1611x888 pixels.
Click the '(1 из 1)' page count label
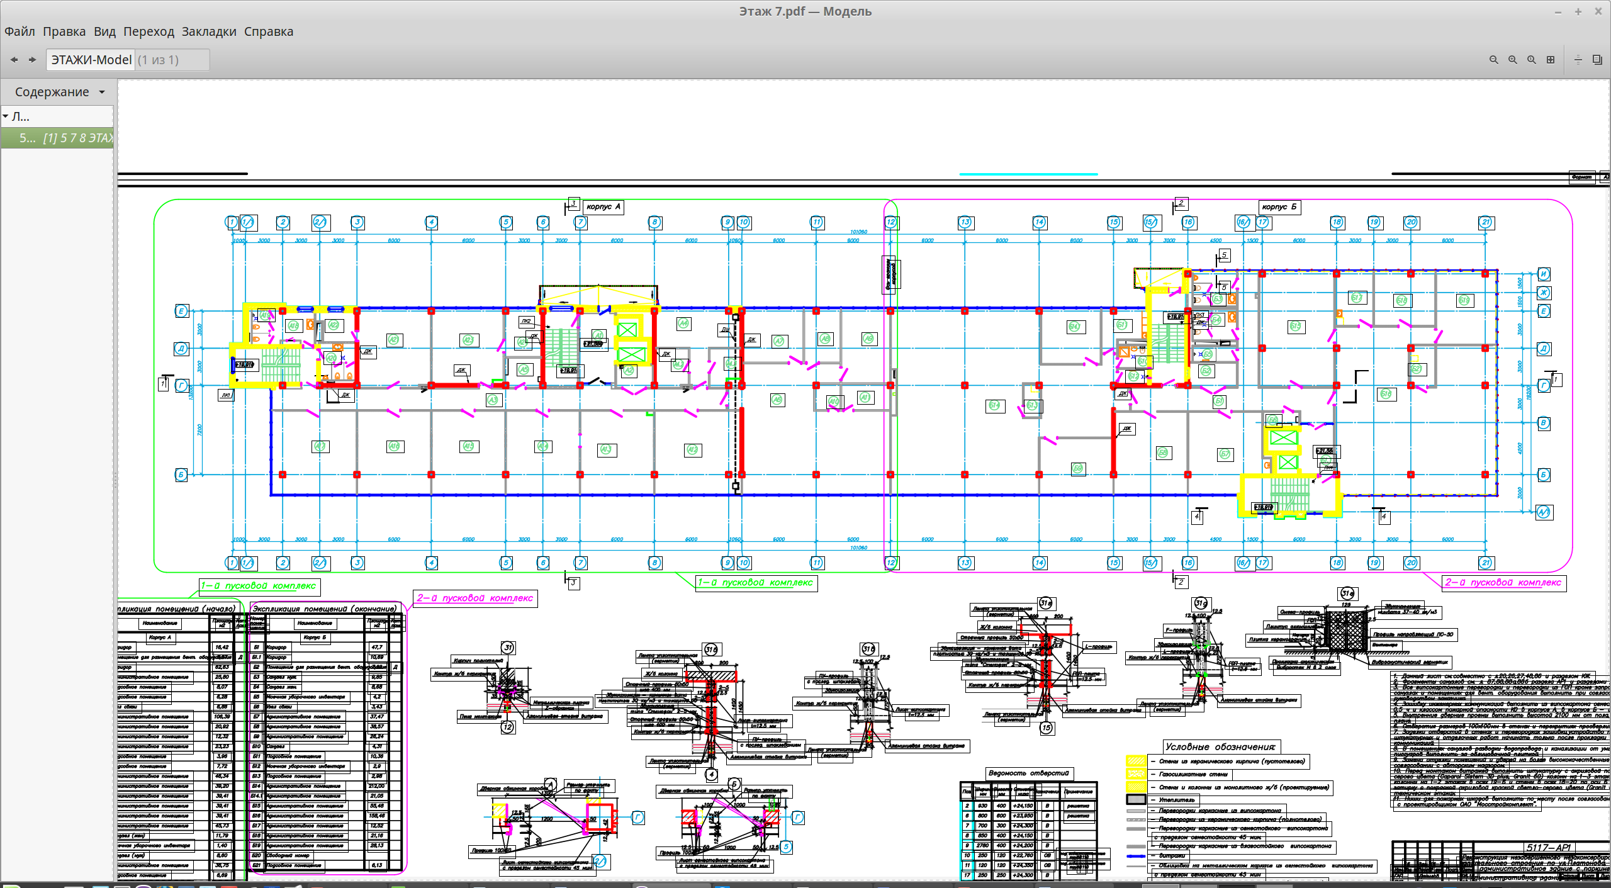tap(158, 60)
